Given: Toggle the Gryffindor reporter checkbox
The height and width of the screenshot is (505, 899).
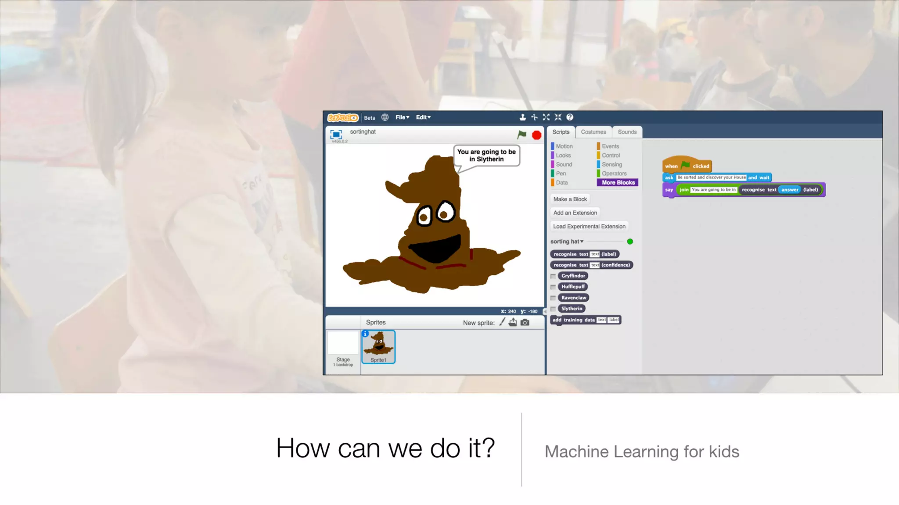Looking at the screenshot, I should pos(553,276).
